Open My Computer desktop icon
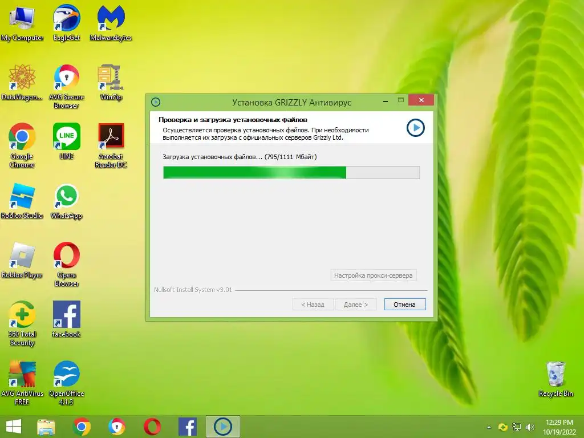The width and height of the screenshot is (584, 438). 22,23
